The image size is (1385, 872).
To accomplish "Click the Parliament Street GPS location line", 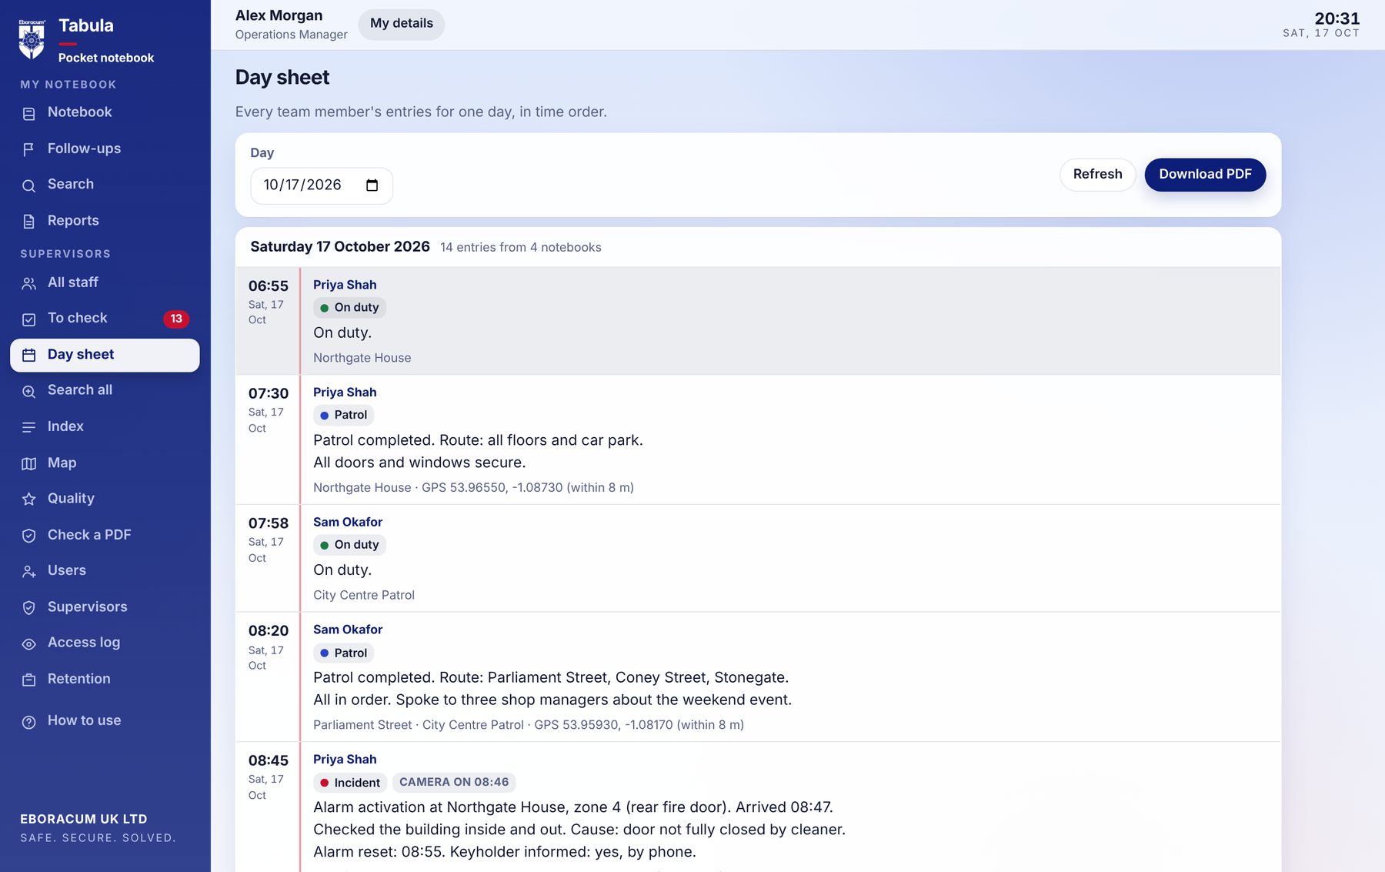I will coord(529,725).
